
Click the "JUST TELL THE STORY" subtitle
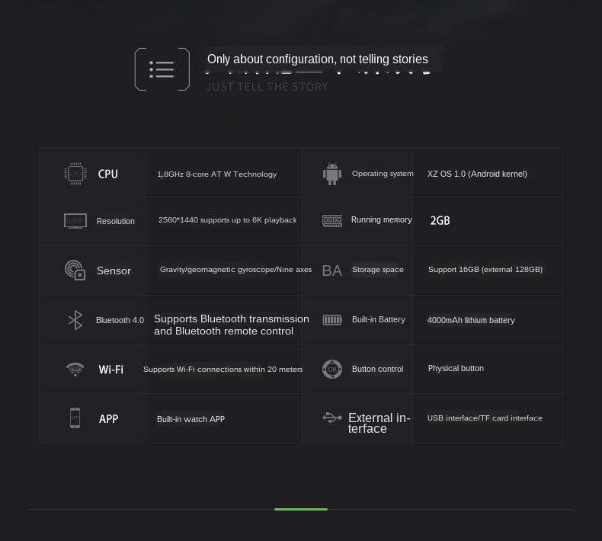click(x=267, y=87)
